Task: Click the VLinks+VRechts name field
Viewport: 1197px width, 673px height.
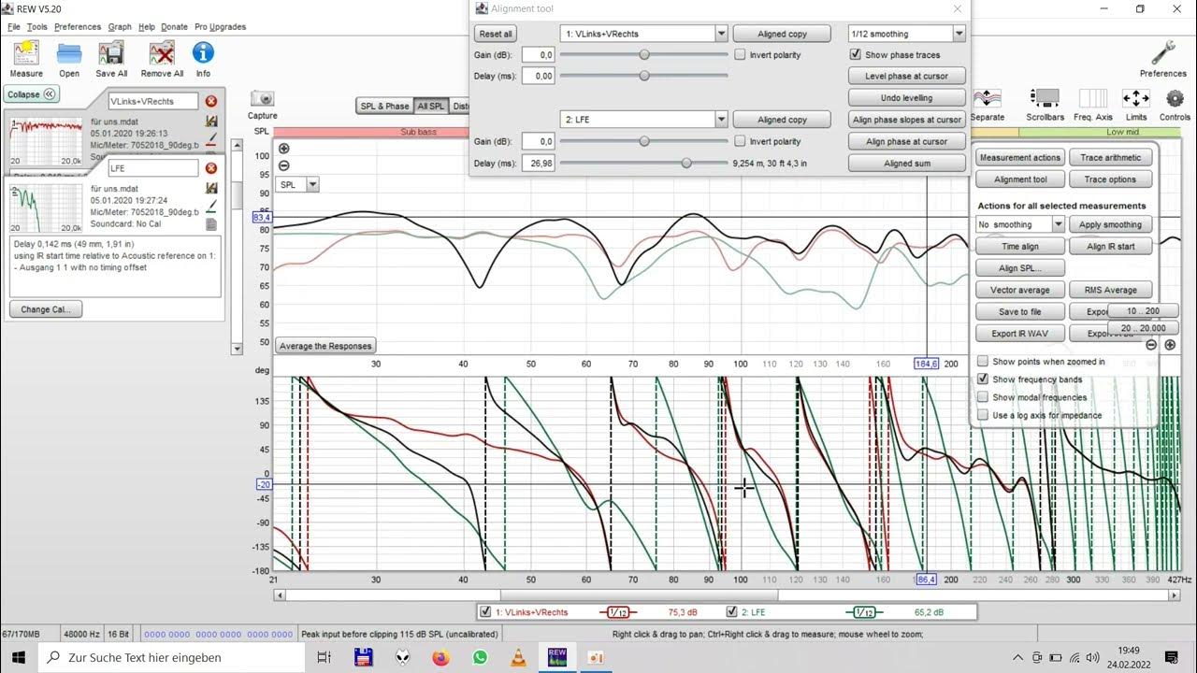Action: (153, 101)
